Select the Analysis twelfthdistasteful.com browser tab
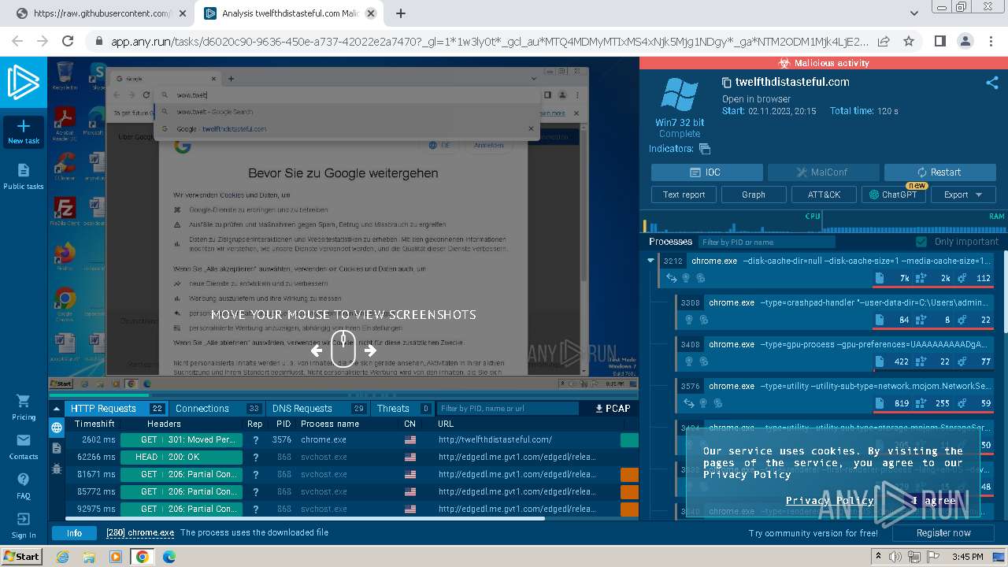The image size is (1008, 567). [289, 13]
